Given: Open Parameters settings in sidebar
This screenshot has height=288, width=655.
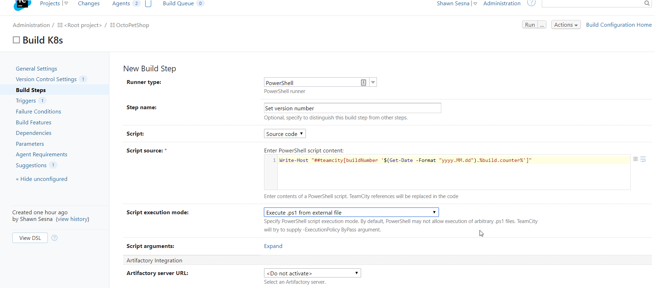Looking at the screenshot, I should tap(30, 144).
